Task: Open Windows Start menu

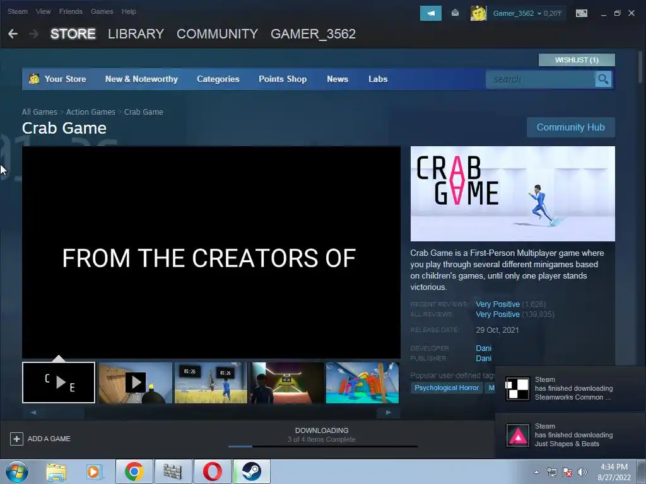Action: point(16,471)
